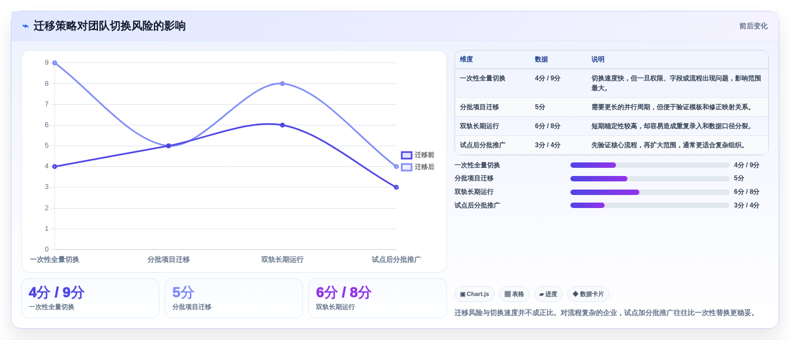Open the 6分 / 8分 data card
Image resolution: width=790 pixels, height=340 pixels.
[x=377, y=298]
